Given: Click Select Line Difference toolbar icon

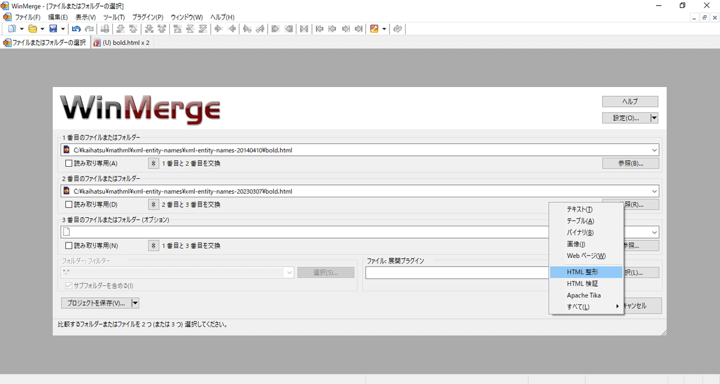Looking at the screenshot, I should tap(105, 29).
